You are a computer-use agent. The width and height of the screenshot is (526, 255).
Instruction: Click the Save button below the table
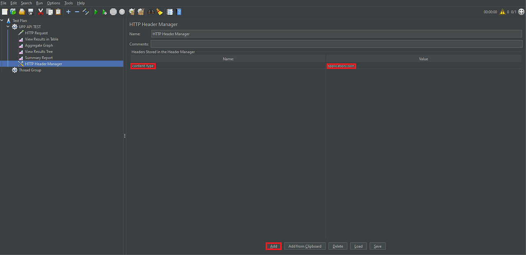coord(378,246)
